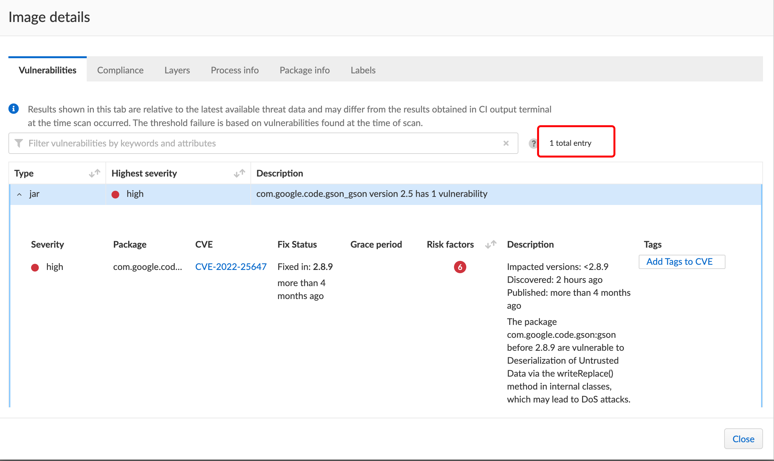Switch to the Compliance tab
The height and width of the screenshot is (461, 774).
(120, 70)
